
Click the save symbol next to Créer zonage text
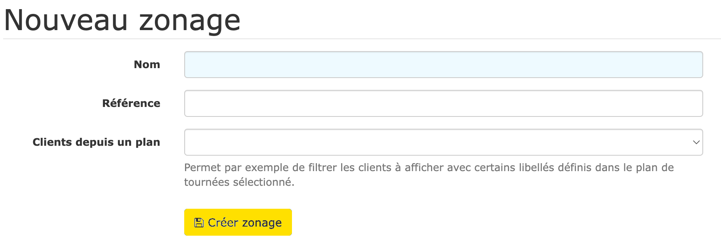pos(199,222)
